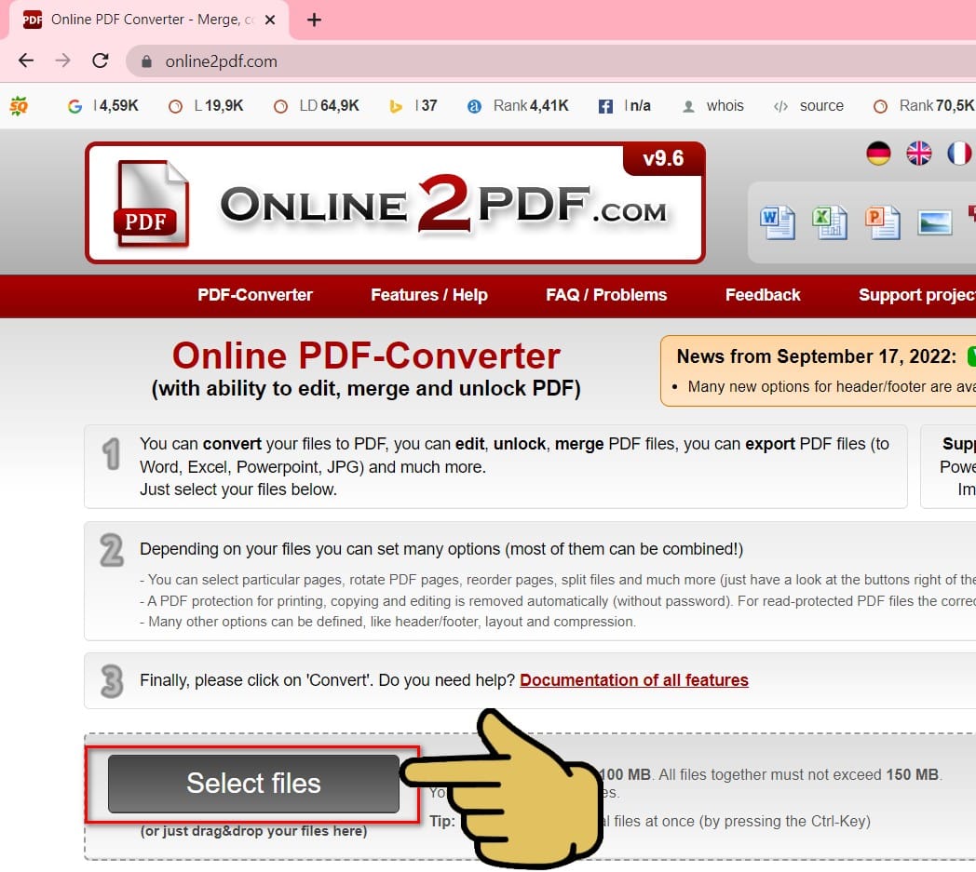This screenshot has width=976, height=872.
Task: Click the Select files button
Action: 253,784
